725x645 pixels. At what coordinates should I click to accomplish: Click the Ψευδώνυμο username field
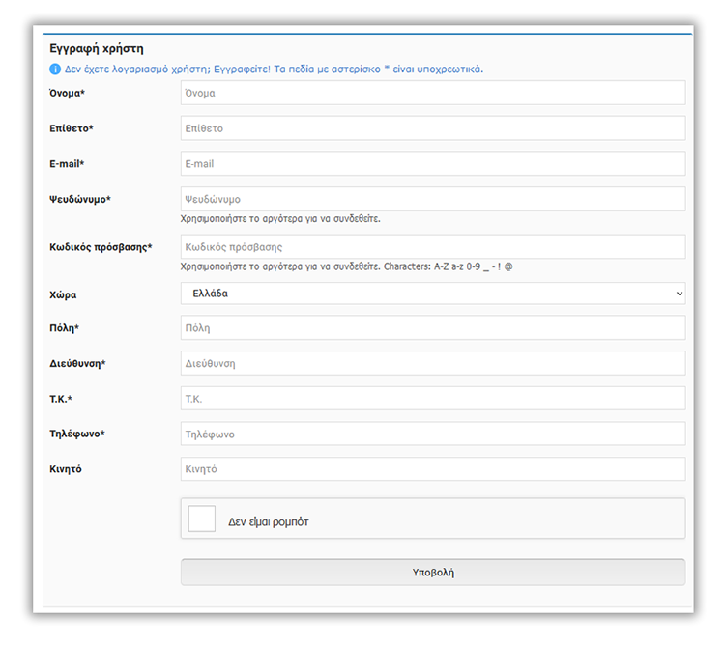[432, 199]
